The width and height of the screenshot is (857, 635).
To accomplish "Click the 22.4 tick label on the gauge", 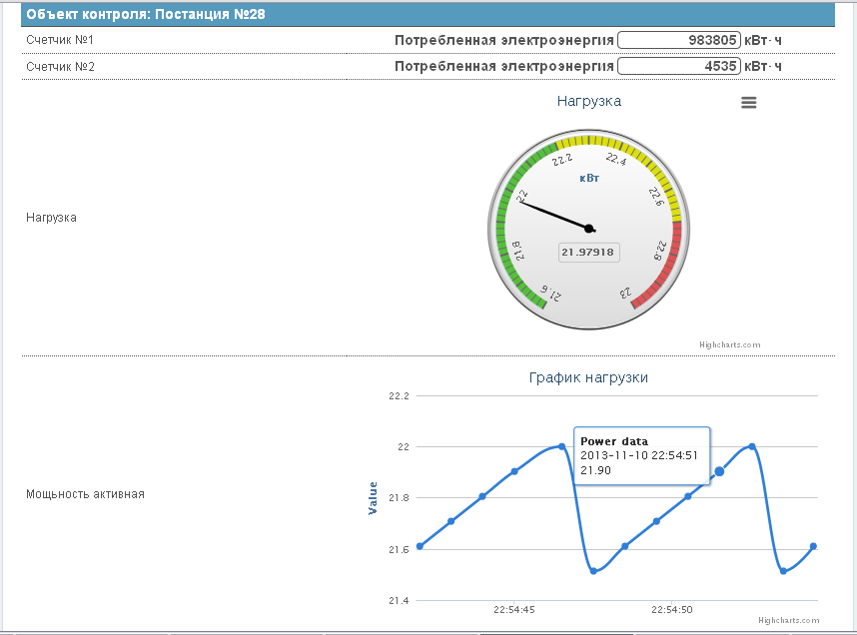I will (616, 159).
